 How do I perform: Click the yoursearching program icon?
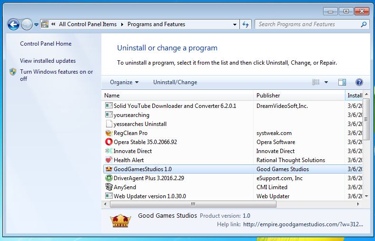pos(109,115)
